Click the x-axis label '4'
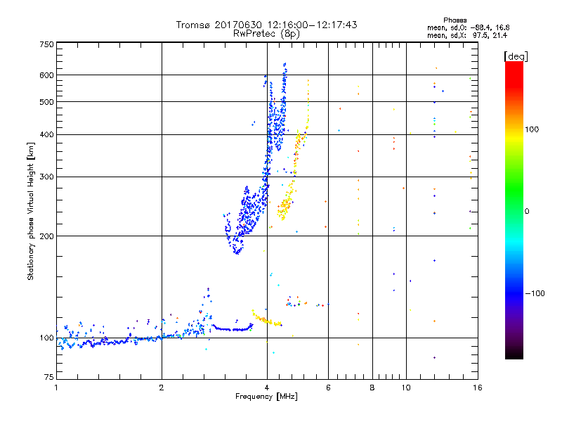The width and height of the screenshot is (562, 422). coord(267,388)
